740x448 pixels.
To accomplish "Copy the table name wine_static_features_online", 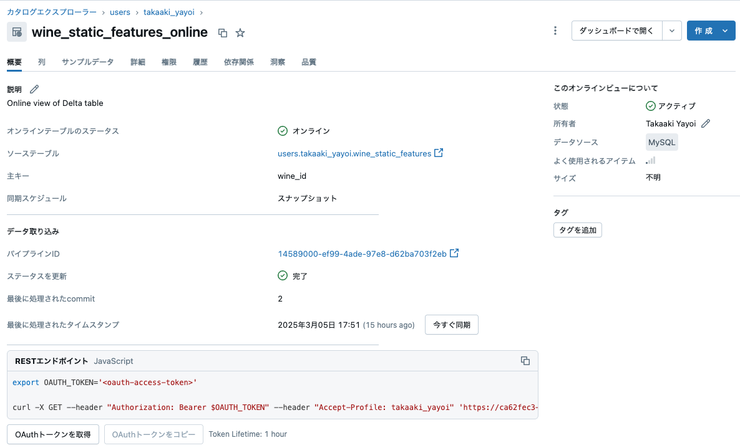I will click(x=223, y=32).
